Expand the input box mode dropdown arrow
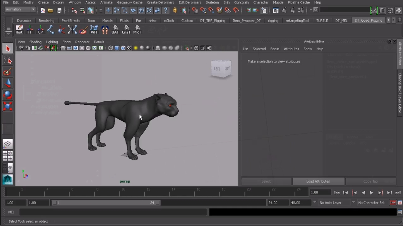This screenshot has width=403, height=226. pyautogui.click(x=311, y=10)
